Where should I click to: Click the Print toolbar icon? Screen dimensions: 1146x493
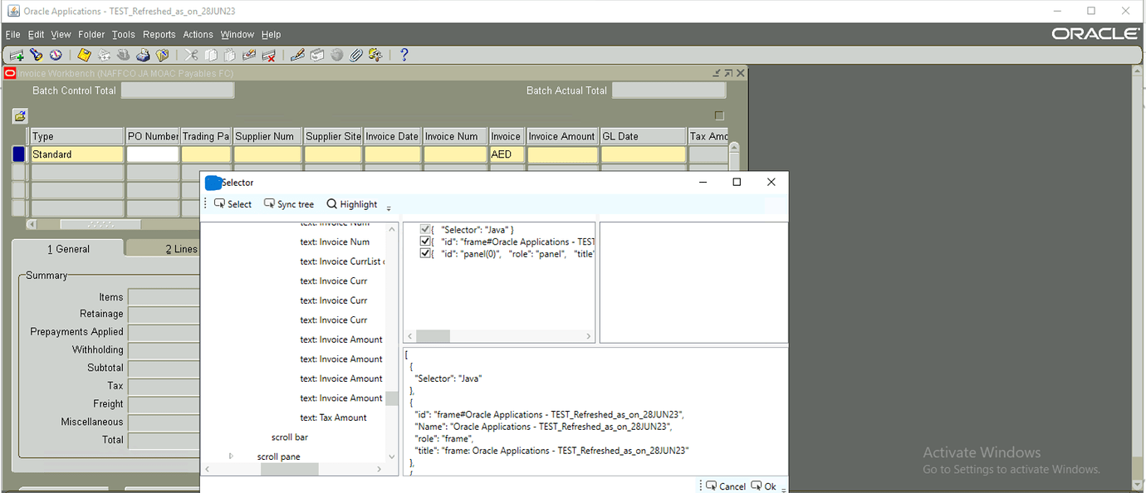click(x=143, y=55)
